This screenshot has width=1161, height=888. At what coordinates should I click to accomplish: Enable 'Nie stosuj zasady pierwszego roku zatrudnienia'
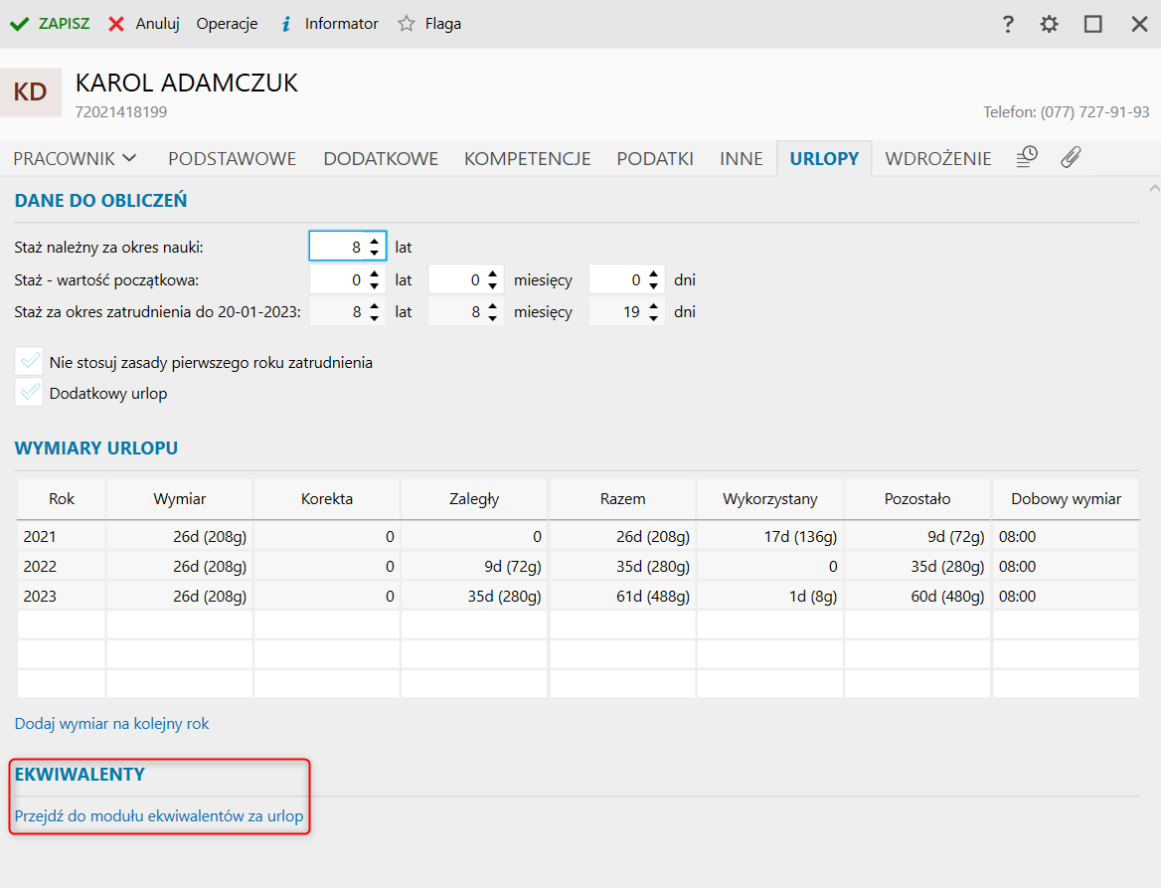30,362
